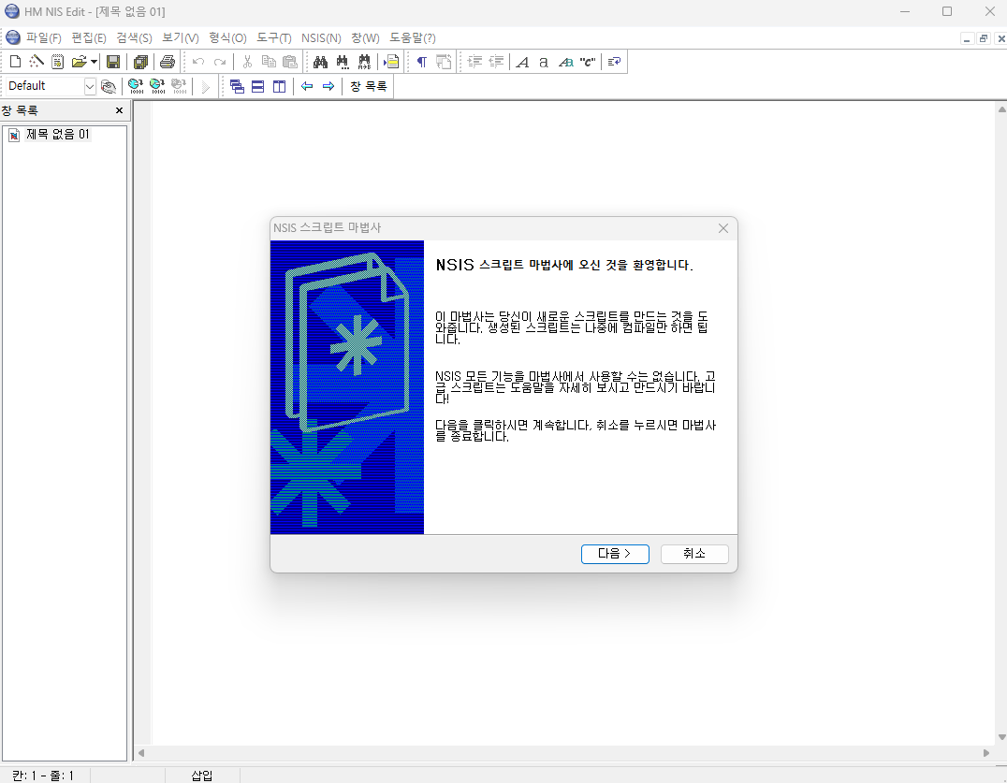Close the NSIS 스크립트 마법사 dialog
1007x783 pixels.
point(723,228)
